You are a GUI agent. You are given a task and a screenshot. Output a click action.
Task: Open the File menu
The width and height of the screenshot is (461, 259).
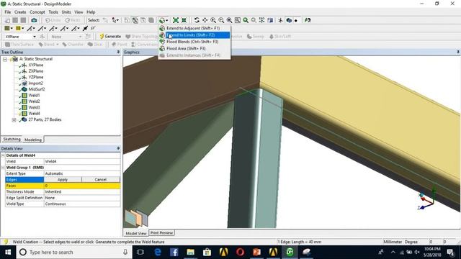tap(8, 12)
